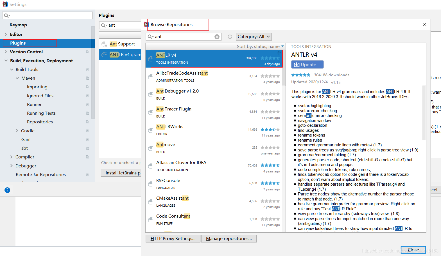The width and height of the screenshot is (441, 256).
Task: Click project-level icon beside Build Tools
Action: coord(87,69)
